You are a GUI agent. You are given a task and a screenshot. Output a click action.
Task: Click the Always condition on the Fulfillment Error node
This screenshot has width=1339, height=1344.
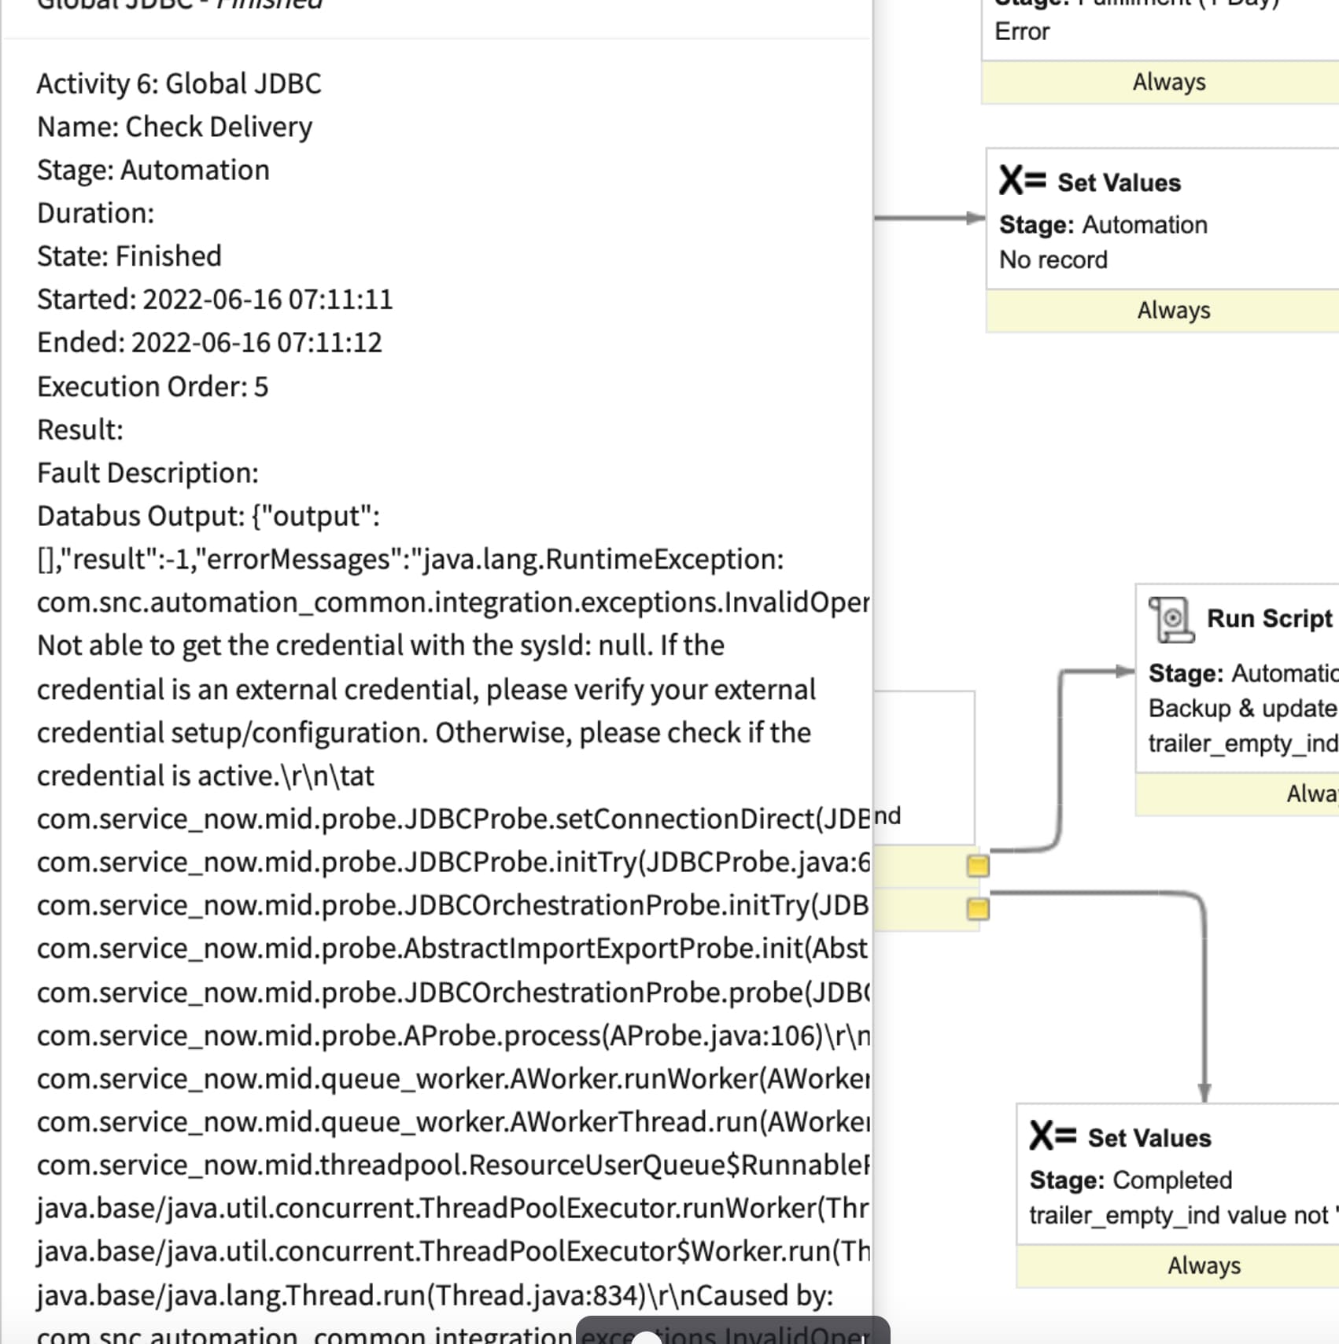point(1167,81)
